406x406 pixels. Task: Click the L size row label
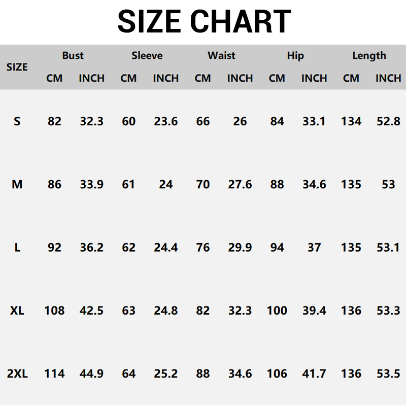pyautogui.click(x=17, y=248)
